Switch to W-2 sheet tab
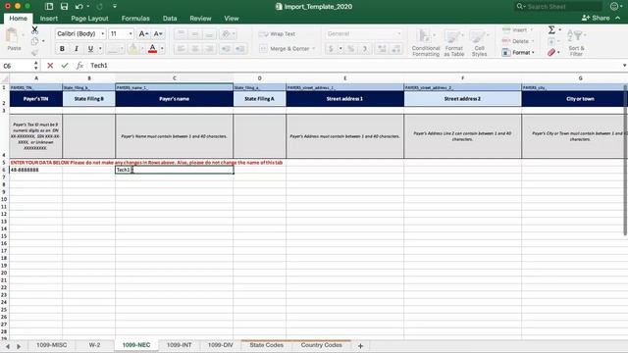The height and width of the screenshot is (353, 628). coord(94,345)
